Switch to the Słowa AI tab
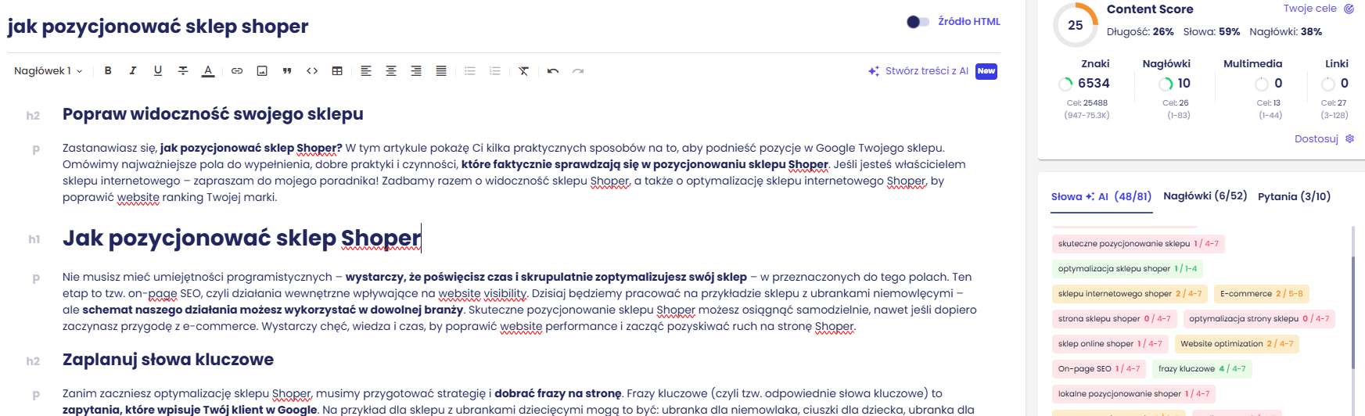Image resolution: width=1365 pixels, height=416 pixels. click(1101, 197)
